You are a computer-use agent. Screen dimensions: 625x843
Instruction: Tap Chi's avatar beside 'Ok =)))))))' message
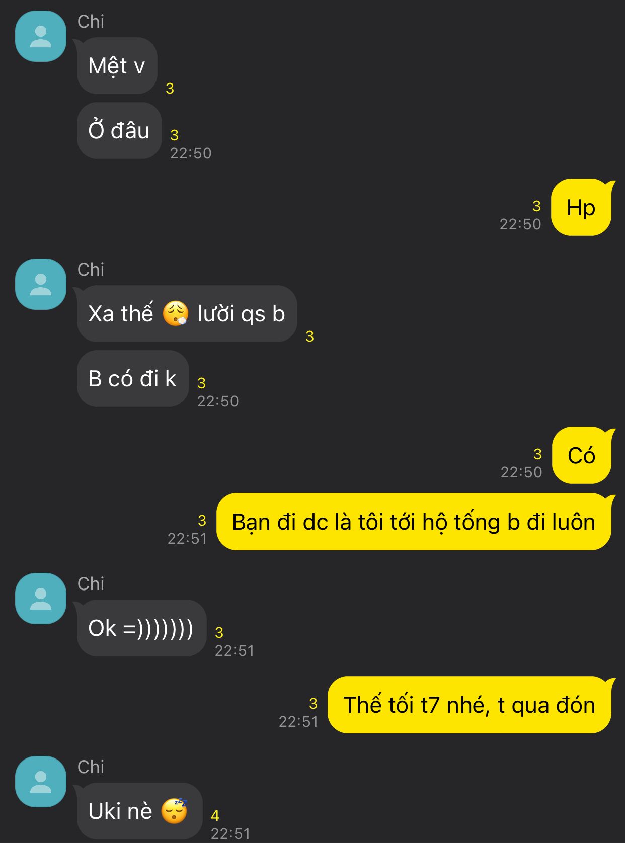click(41, 599)
